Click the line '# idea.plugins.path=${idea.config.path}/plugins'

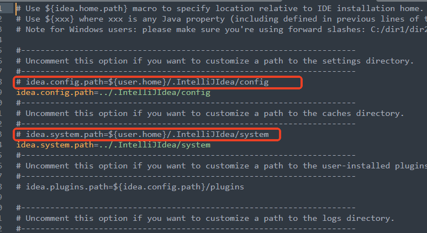click(x=130, y=187)
